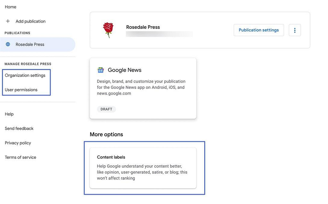Open the Terms of service page
The height and width of the screenshot is (204, 328).
click(x=20, y=157)
